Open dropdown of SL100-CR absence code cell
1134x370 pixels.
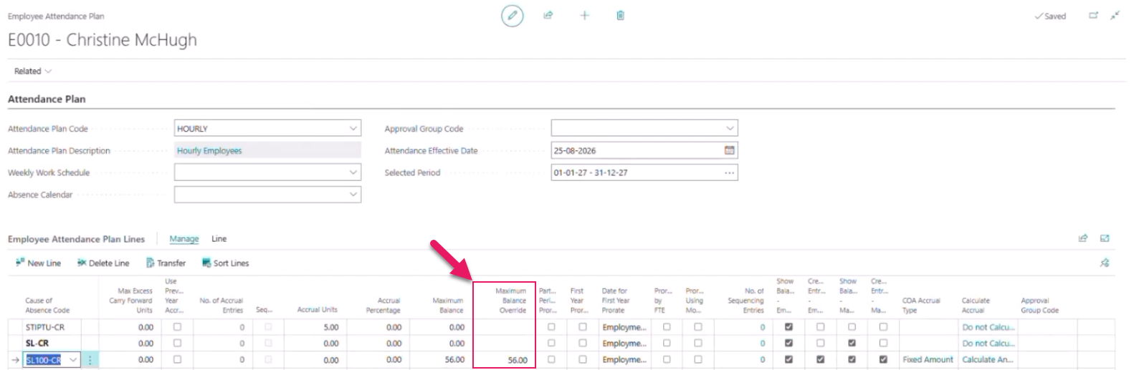tap(73, 360)
